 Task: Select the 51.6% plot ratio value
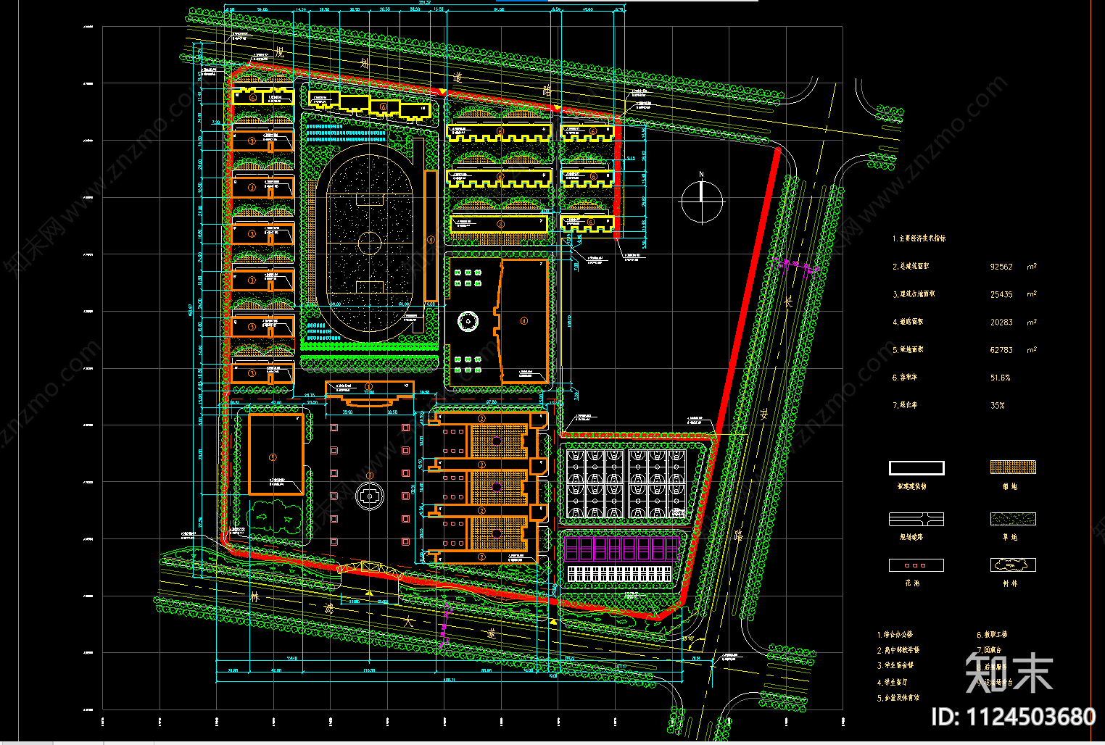(x=1000, y=378)
